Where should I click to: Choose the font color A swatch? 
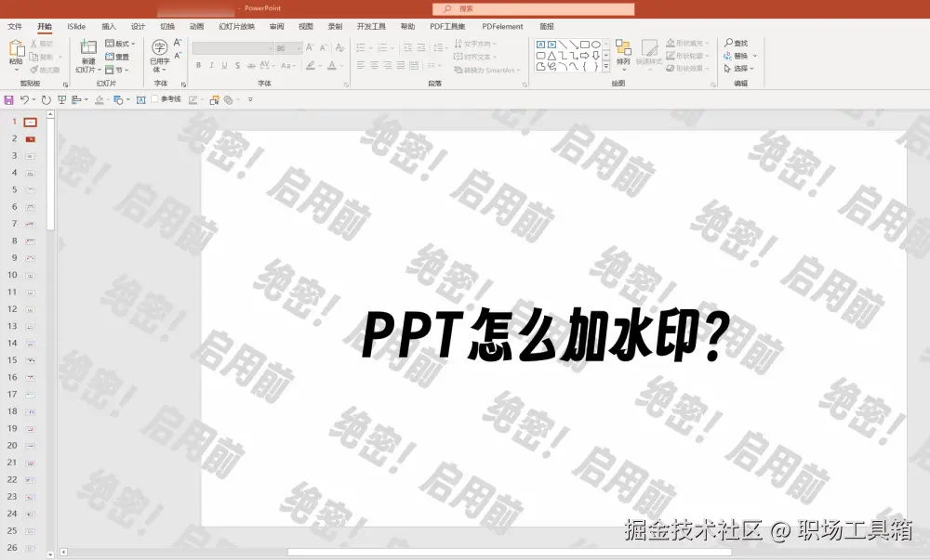tap(332, 65)
